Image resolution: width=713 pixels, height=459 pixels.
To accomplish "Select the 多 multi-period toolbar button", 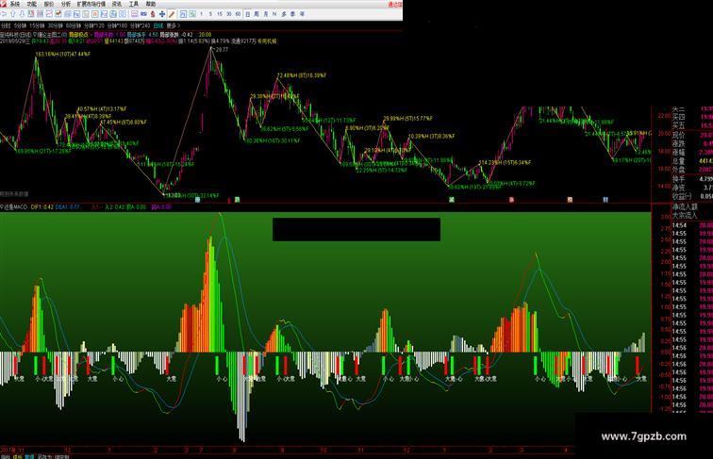I will (x=284, y=14).
